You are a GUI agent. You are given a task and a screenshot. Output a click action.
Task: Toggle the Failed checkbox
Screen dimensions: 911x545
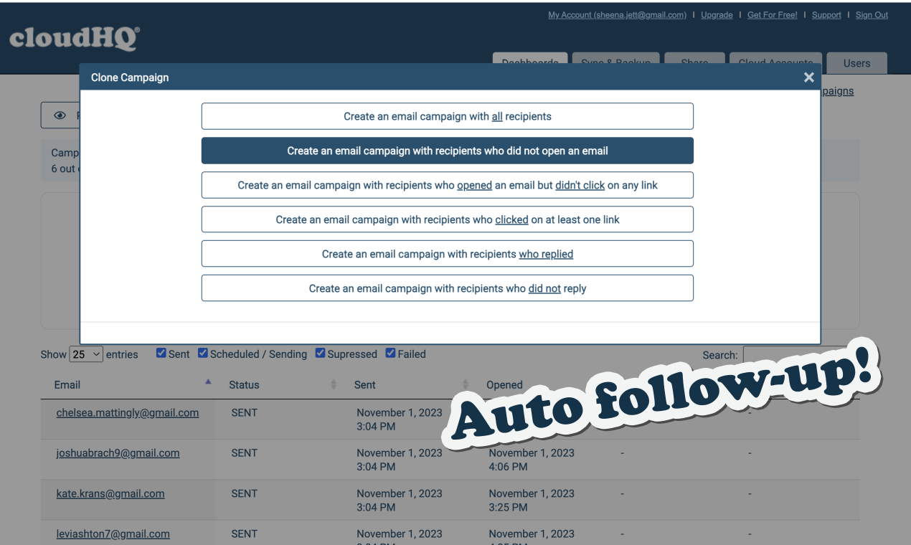(391, 353)
